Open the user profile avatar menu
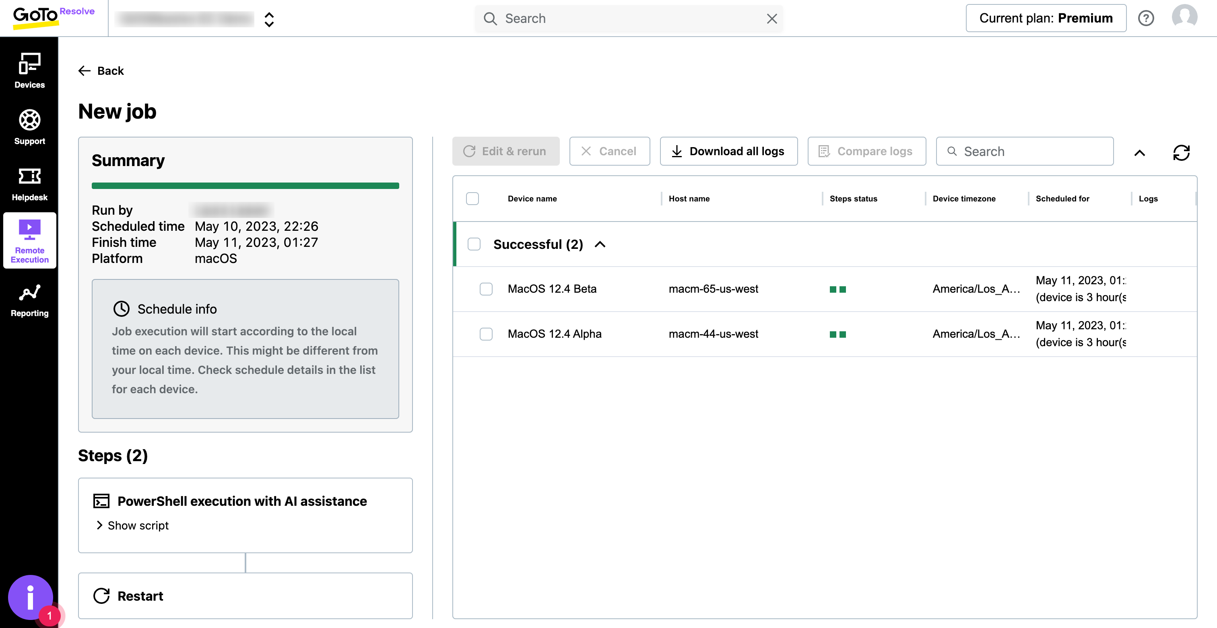1217x628 pixels. pyautogui.click(x=1185, y=18)
